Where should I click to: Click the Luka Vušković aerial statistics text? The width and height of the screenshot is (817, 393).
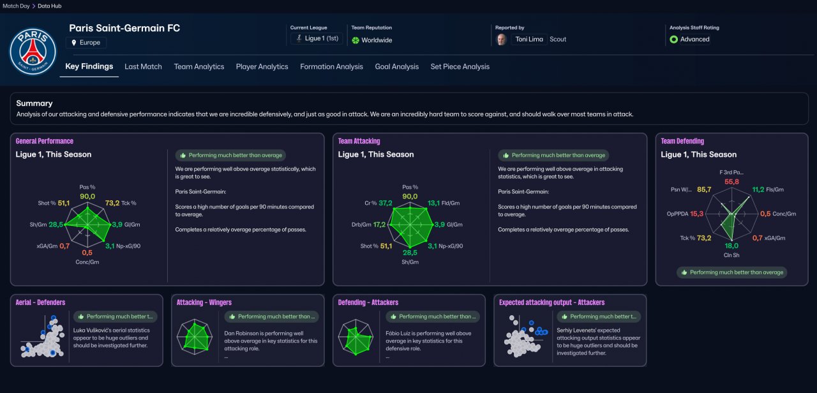point(111,338)
